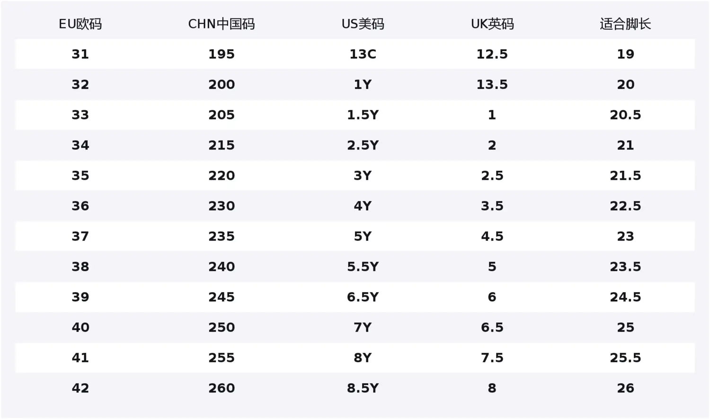Select CHN size 240 cell
710x419 pixels.
(222, 267)
